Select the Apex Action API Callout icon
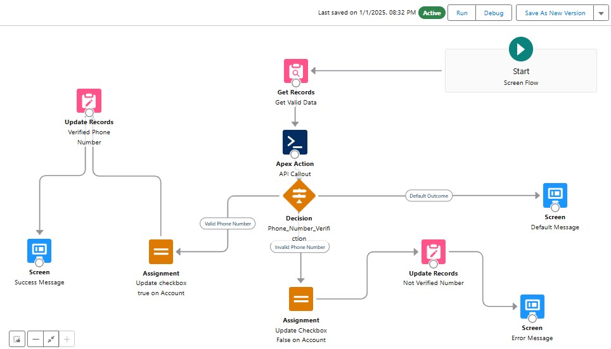The height and width of the screenshot is (349, 611). coord(295,142)
